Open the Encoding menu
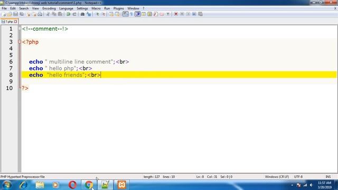Viewport: 338px width, 190px height. (x=49, y=8)
